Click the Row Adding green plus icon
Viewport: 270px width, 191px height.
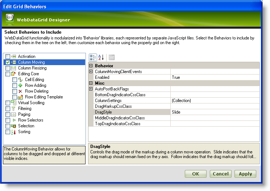coord(21,85)
